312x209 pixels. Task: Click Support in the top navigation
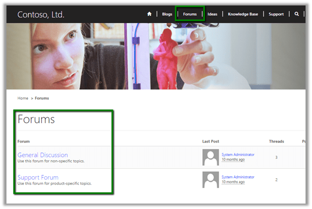pos(276,14)
